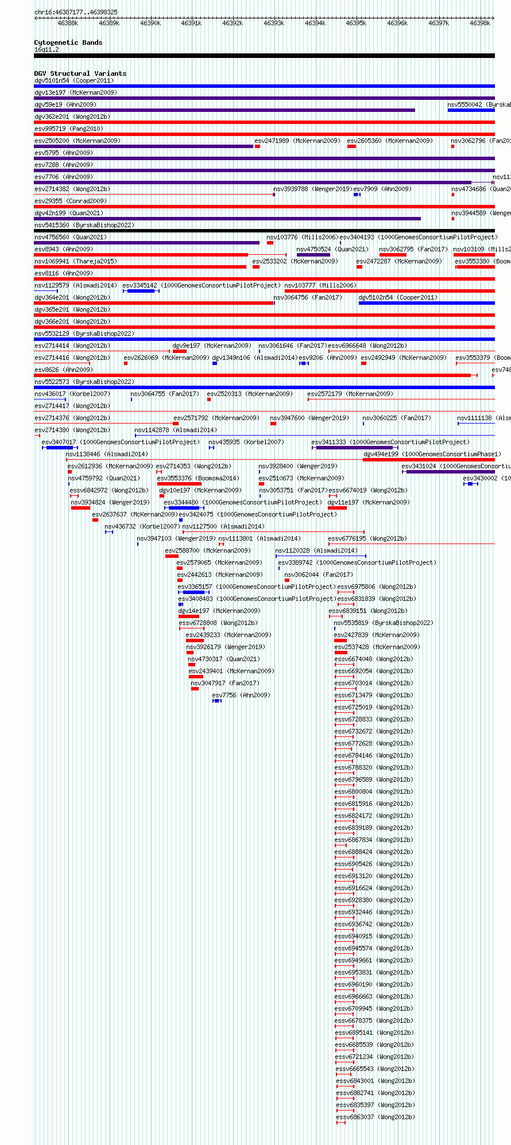Screen dimensions: 511x1145
Task: Click esv2571792 (McKernan2009) label
Action: 216,418
